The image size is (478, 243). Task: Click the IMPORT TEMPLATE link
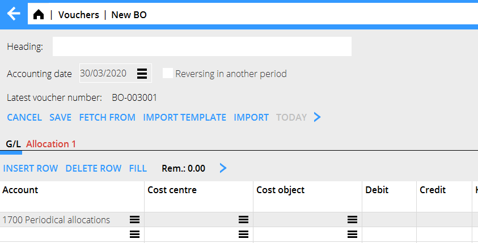(184, 117)
